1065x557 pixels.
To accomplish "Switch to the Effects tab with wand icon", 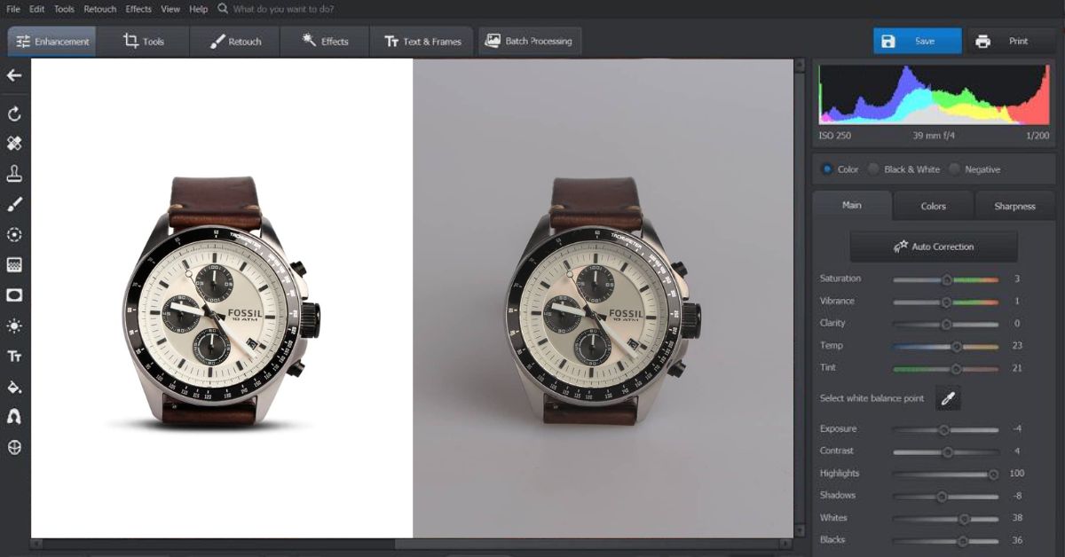I will coord(325,41).
